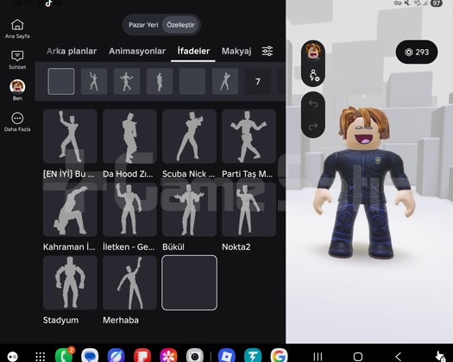The image size is (453, 362).
Task: Open filter sliders icon
Action: point(267,51)
